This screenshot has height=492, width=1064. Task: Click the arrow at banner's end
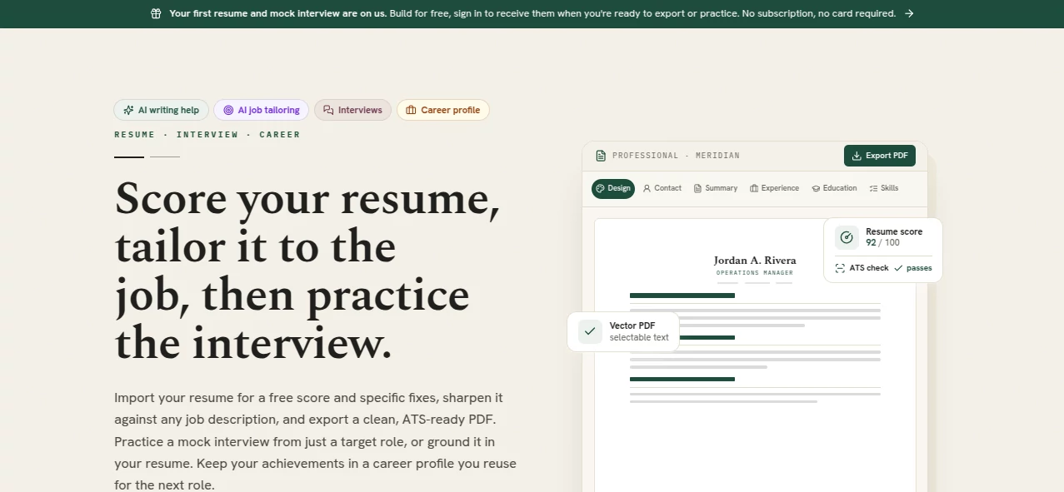909,13
